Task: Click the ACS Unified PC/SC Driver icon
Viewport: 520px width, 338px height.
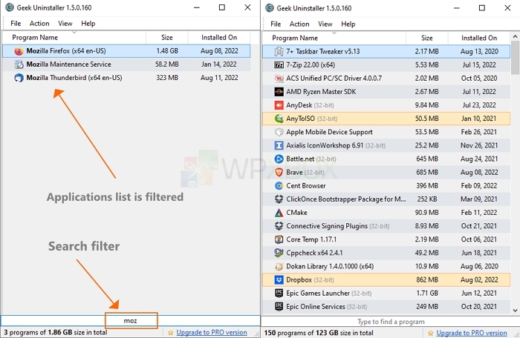Action: click(279, 79)
